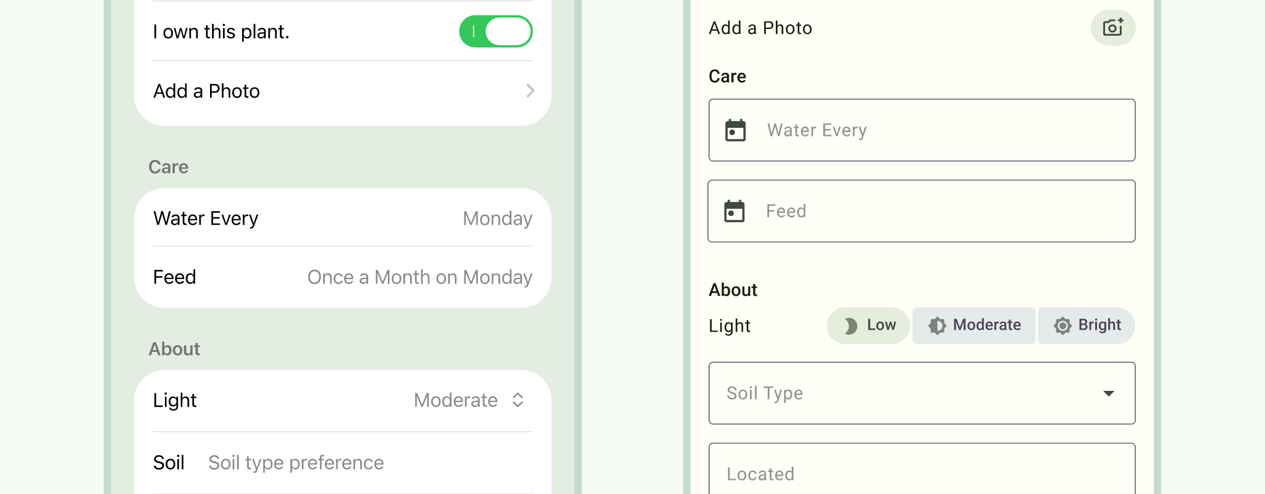Screen dimensions: 1265x494
Task: Click the camera icon beside Add a Photo
Action: 1112,28
